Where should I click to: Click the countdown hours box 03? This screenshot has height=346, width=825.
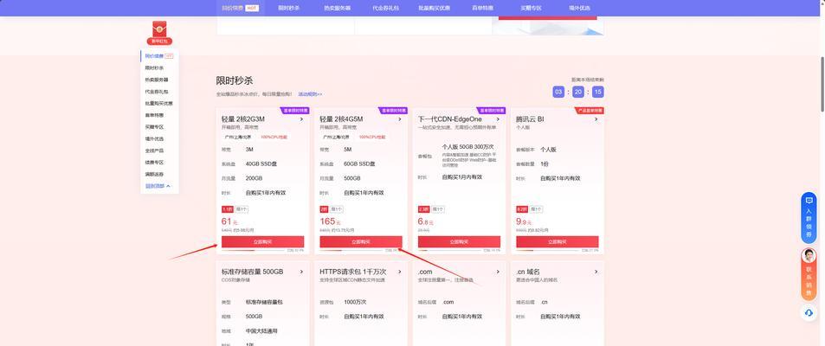(558, 92)
